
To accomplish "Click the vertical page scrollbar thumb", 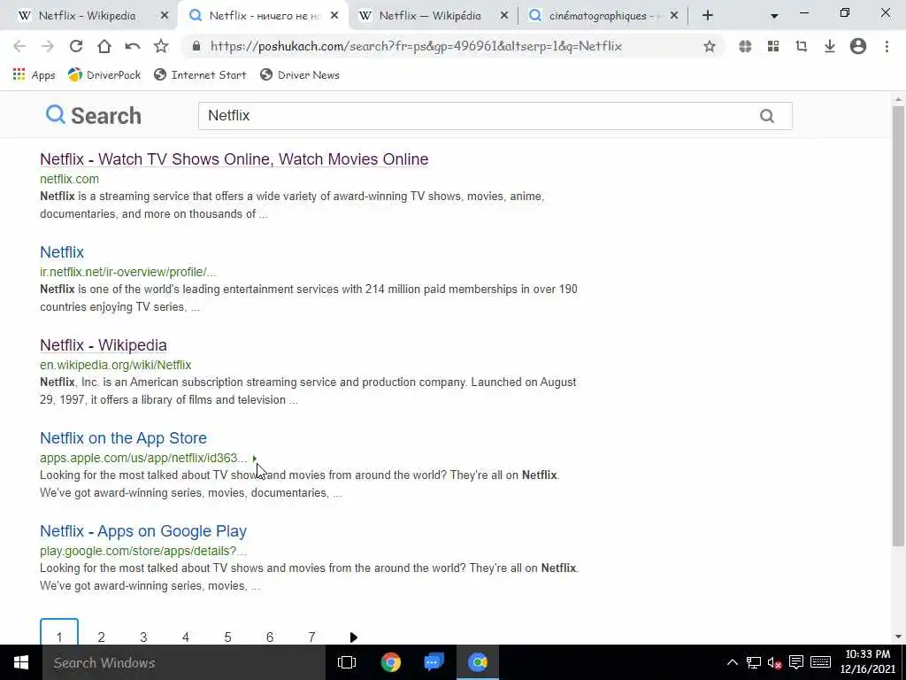I will click(898, 326).
